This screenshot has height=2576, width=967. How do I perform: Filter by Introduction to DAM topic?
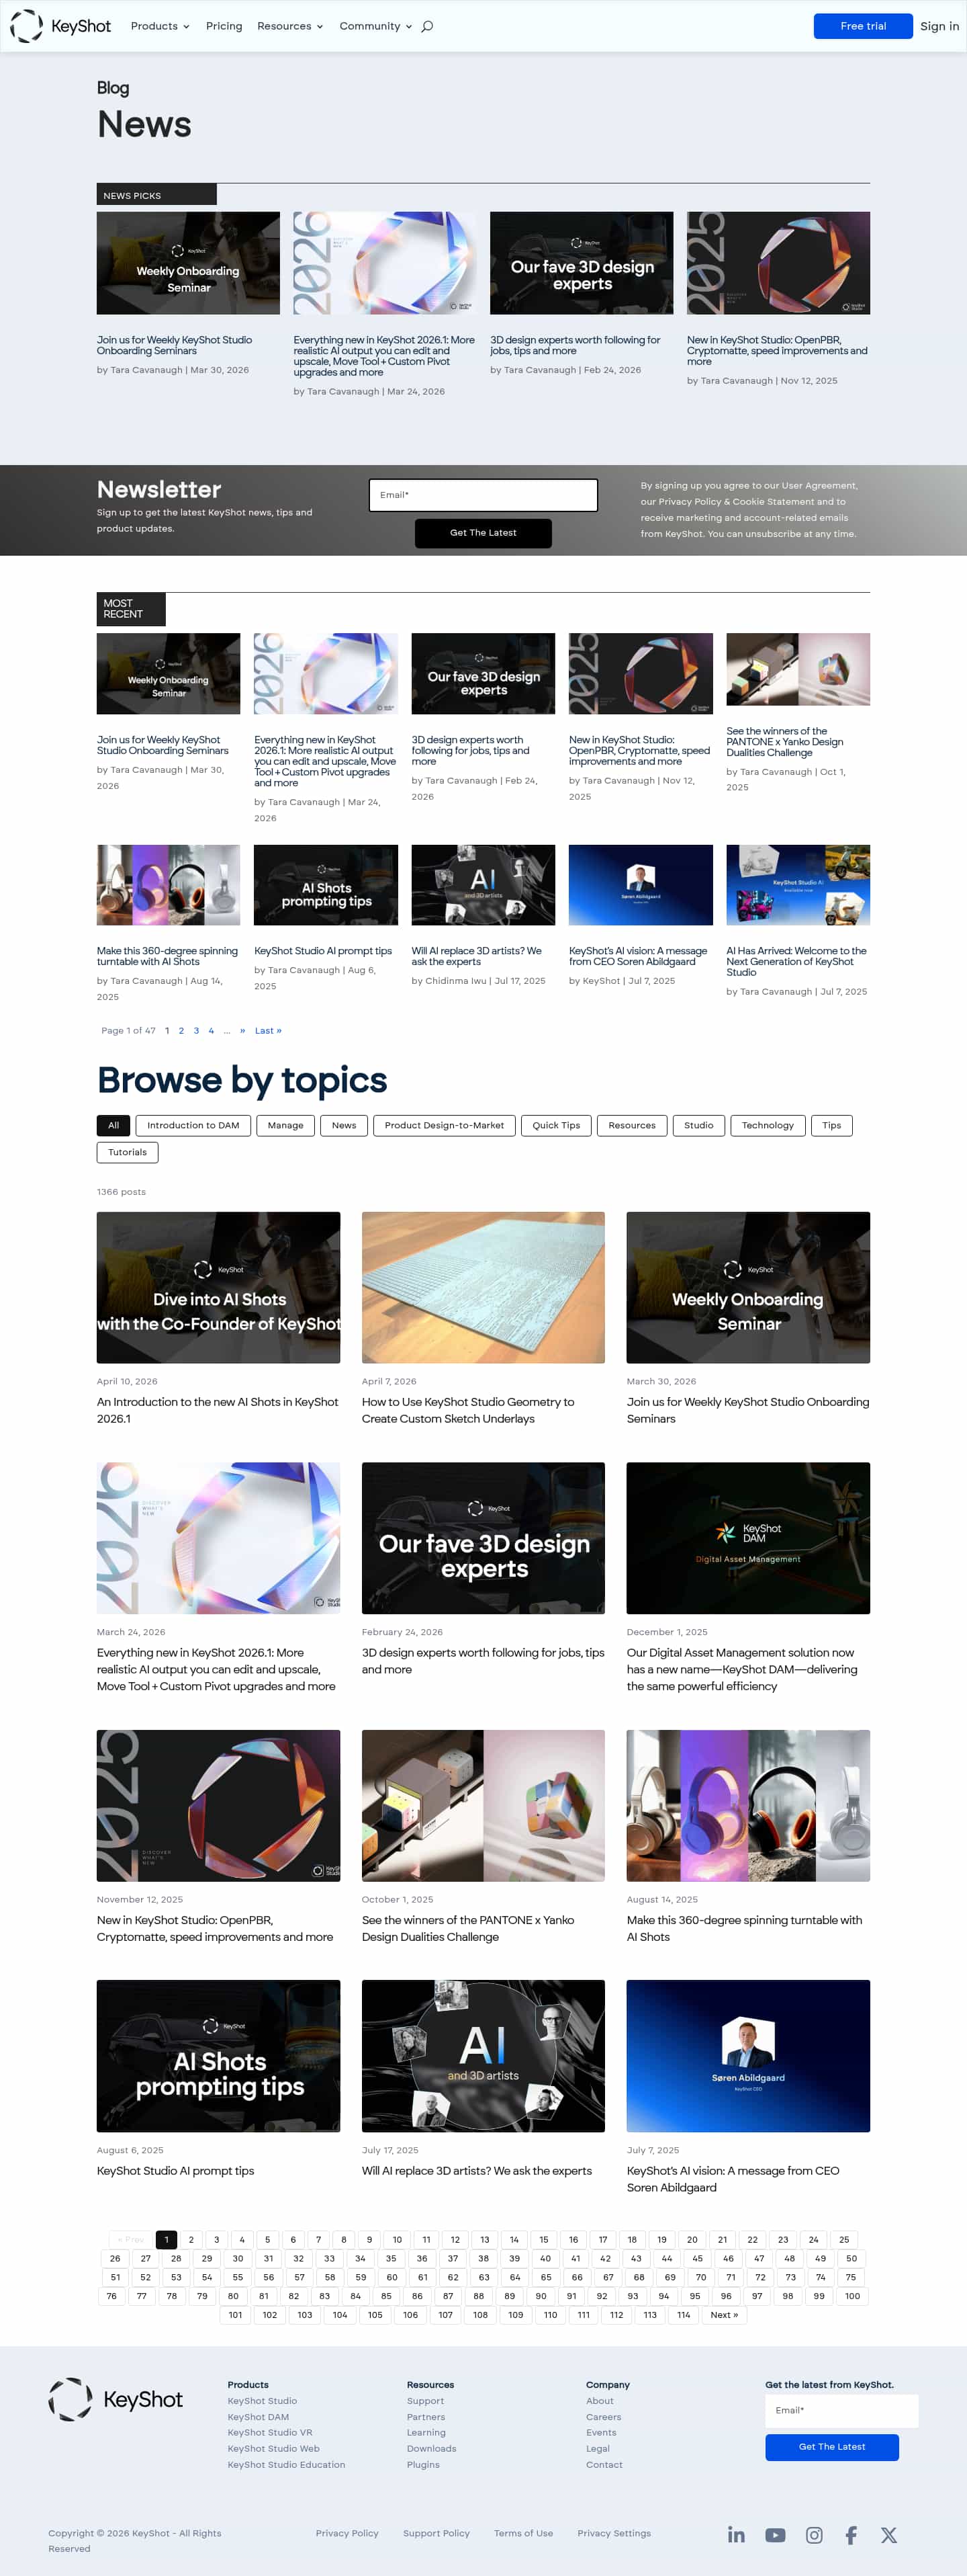(x=194, y=1125)
